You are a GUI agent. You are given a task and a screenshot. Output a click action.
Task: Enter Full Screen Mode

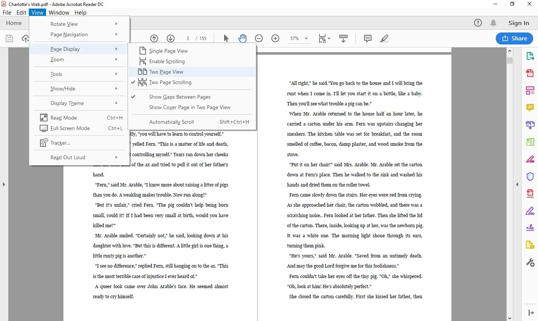(x=79, y=128)
